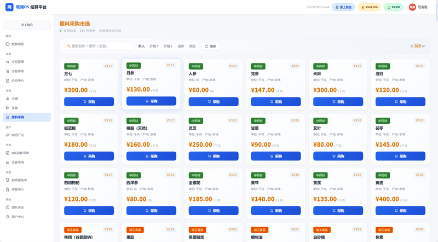The height and width of the screenshot is (242, 438).
Task: Open 仓储 warehouse icon in sidebar
Action: coord(8,99)
